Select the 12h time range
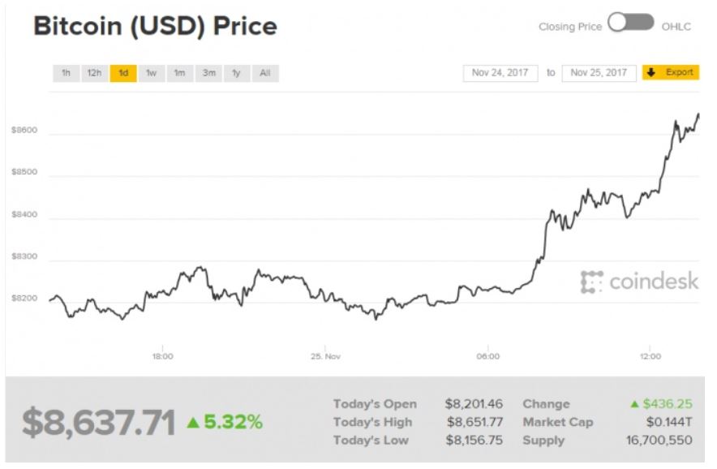This screenshot has width=717, height=469. pos(94,73)
